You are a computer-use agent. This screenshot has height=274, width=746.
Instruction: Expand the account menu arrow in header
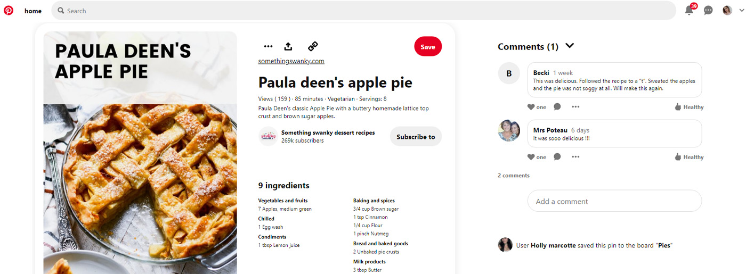[740, 11]
